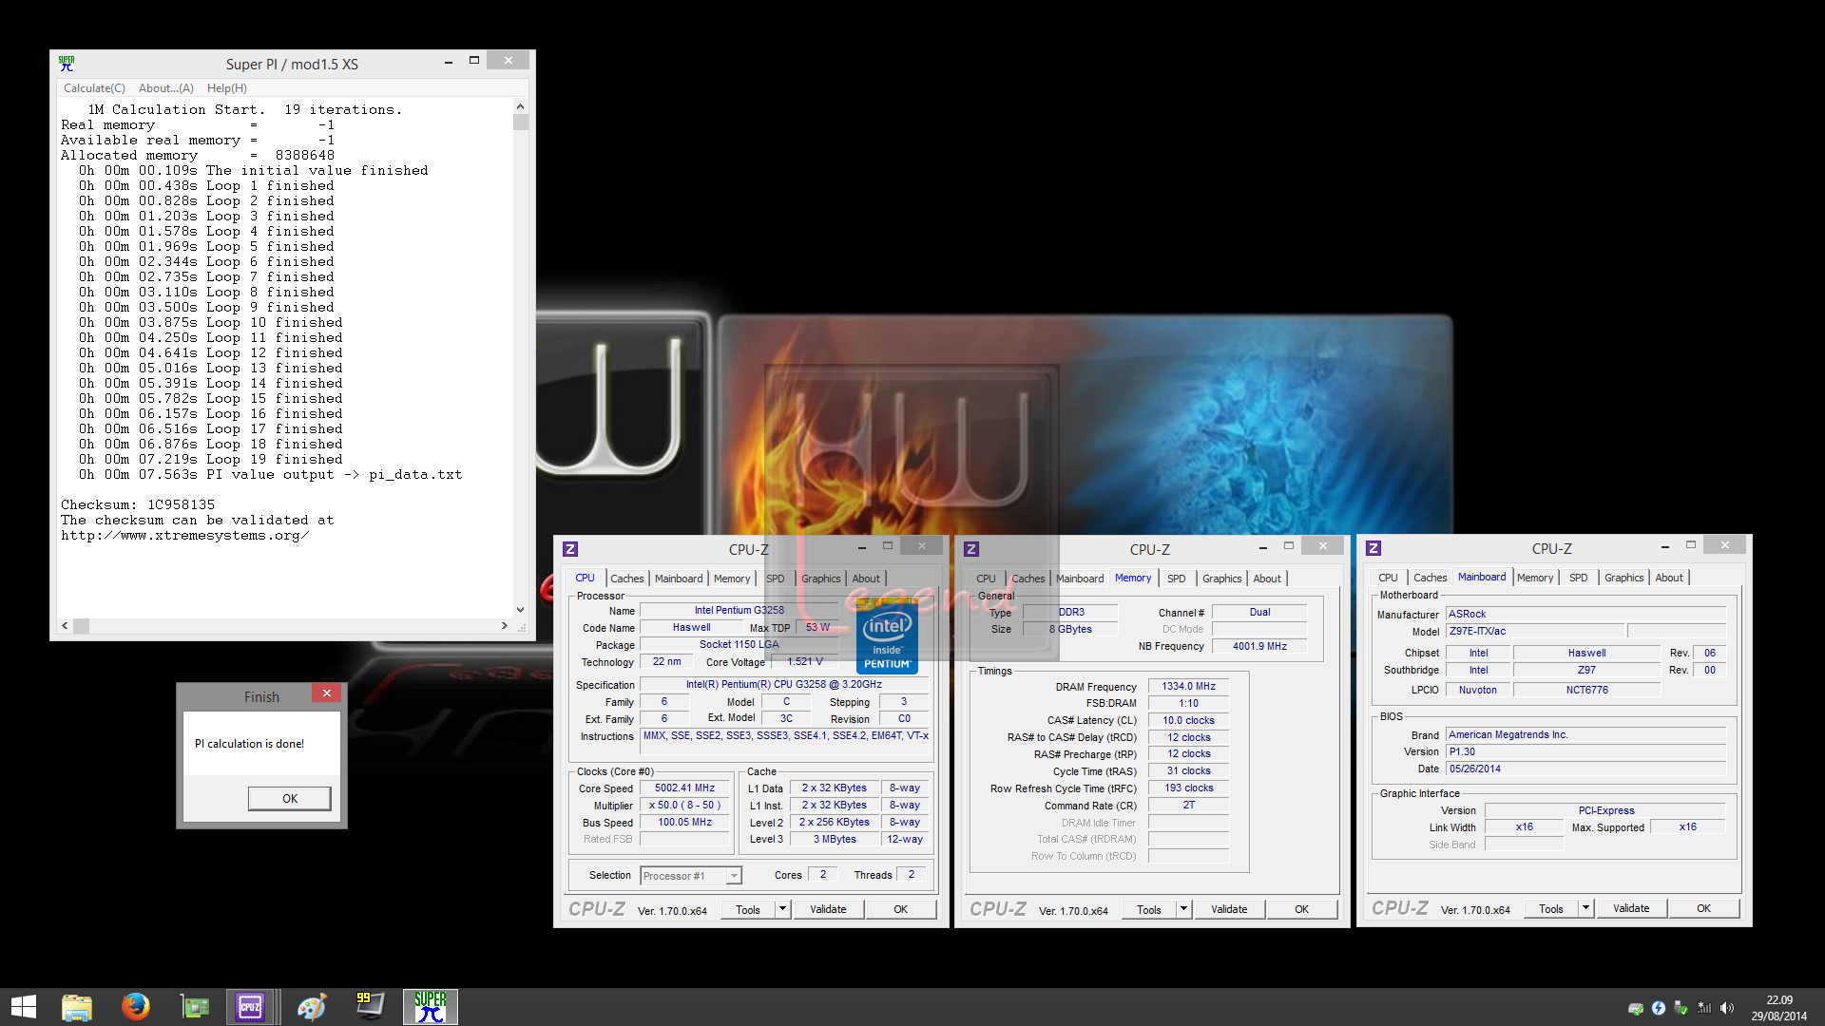
Task: Switch to CPU-Z taskbar icon
Action: 250,1007
